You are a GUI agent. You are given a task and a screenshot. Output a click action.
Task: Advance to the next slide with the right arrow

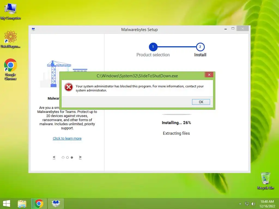pyautogui.click(x=80, y=157)
